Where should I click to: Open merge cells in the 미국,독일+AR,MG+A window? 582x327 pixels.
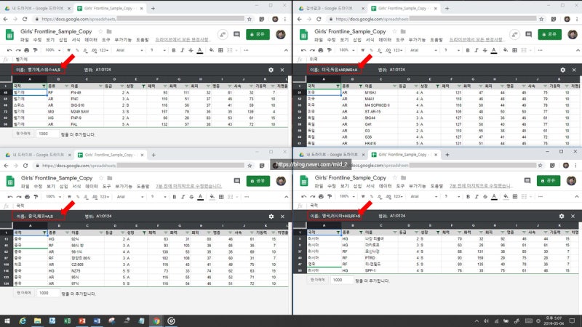click(x=524, y=50)
